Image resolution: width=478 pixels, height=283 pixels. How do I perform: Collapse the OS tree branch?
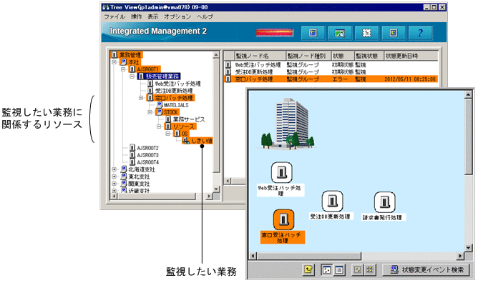coord(168,134)
